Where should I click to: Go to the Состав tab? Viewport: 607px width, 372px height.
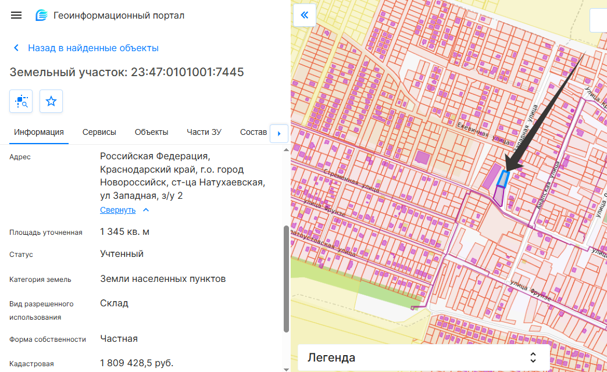coord(253,132)
